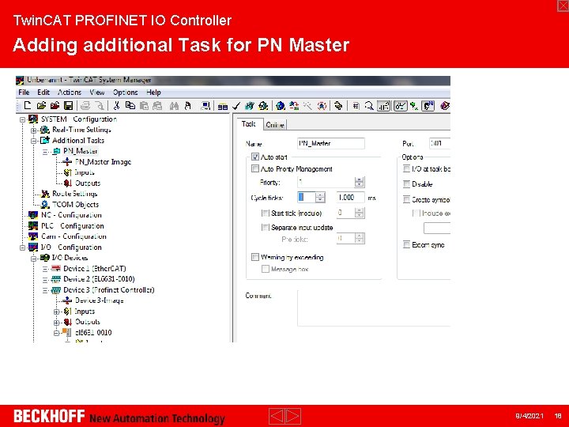Click the Cycle time 1.000 ms field
Screen dimensions: 569x427
[351, 198]
